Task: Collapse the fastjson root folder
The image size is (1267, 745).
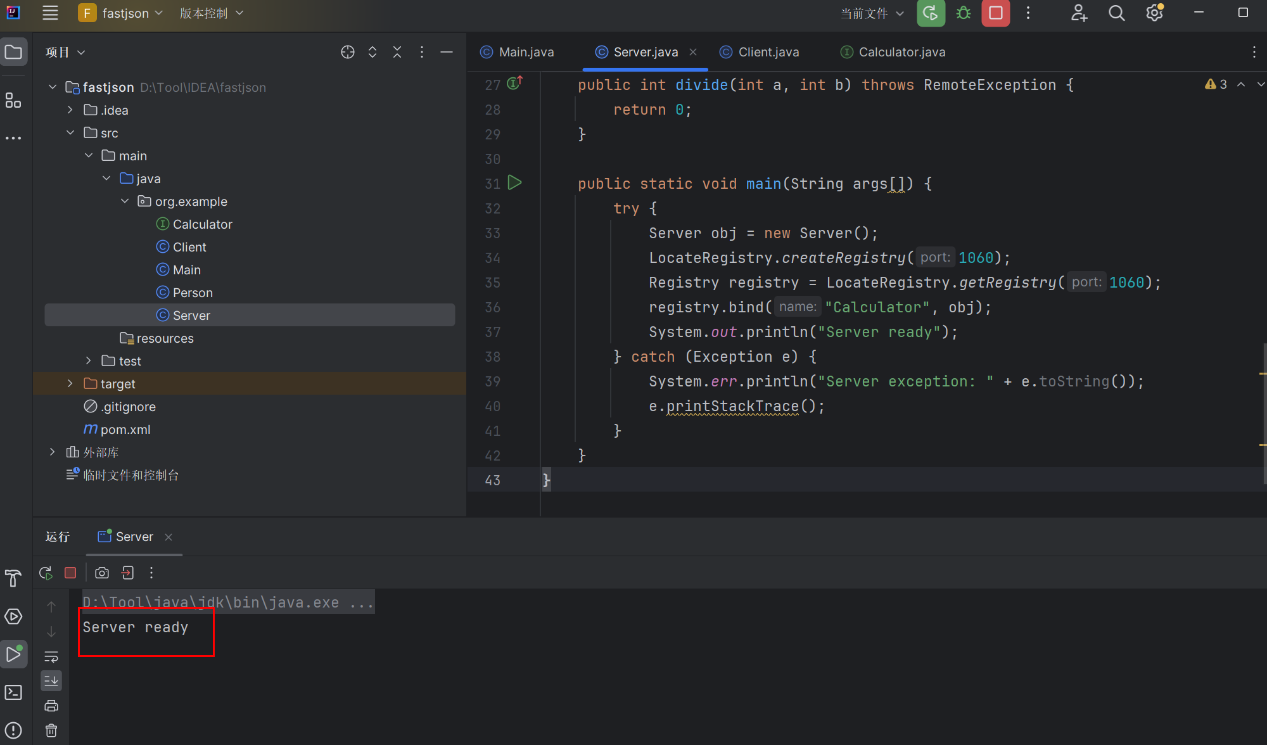Action: [x=53, y=87]
